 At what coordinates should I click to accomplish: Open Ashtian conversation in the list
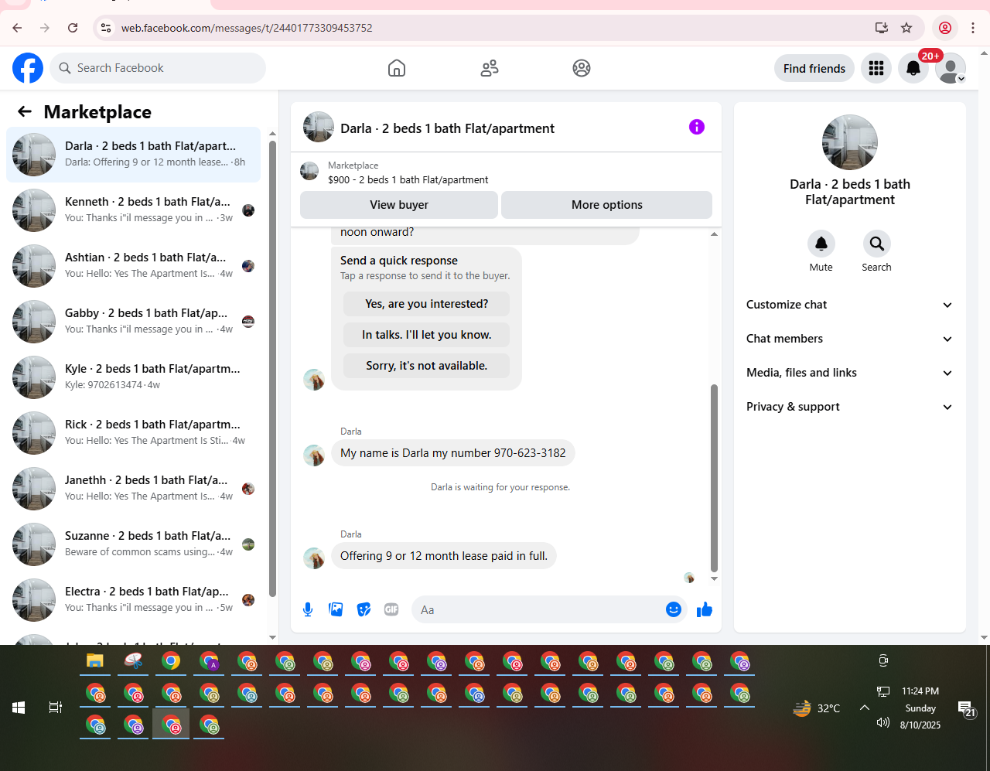point(133,266)
